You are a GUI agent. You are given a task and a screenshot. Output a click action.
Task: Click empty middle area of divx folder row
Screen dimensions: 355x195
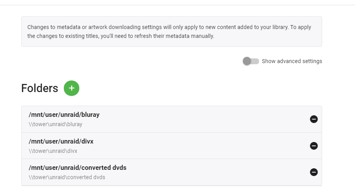point(193,146)
